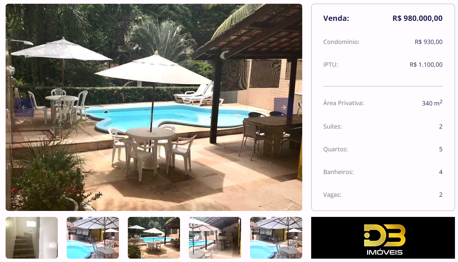
Task: Click the Quartos row label
Action: click(x=335, y=149)
